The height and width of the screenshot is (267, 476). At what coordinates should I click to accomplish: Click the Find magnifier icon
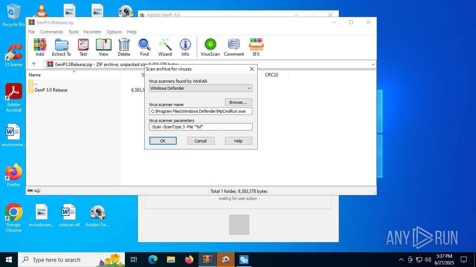[x=144, y=47]
